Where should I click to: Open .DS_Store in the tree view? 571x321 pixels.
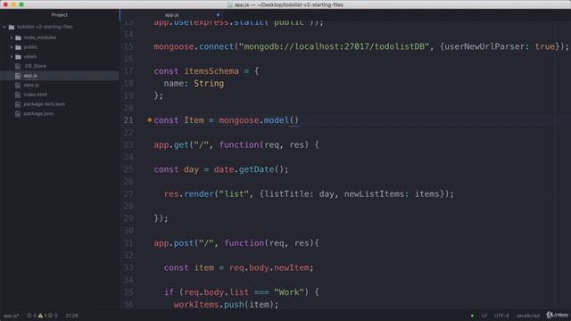[x=35, y=66]
